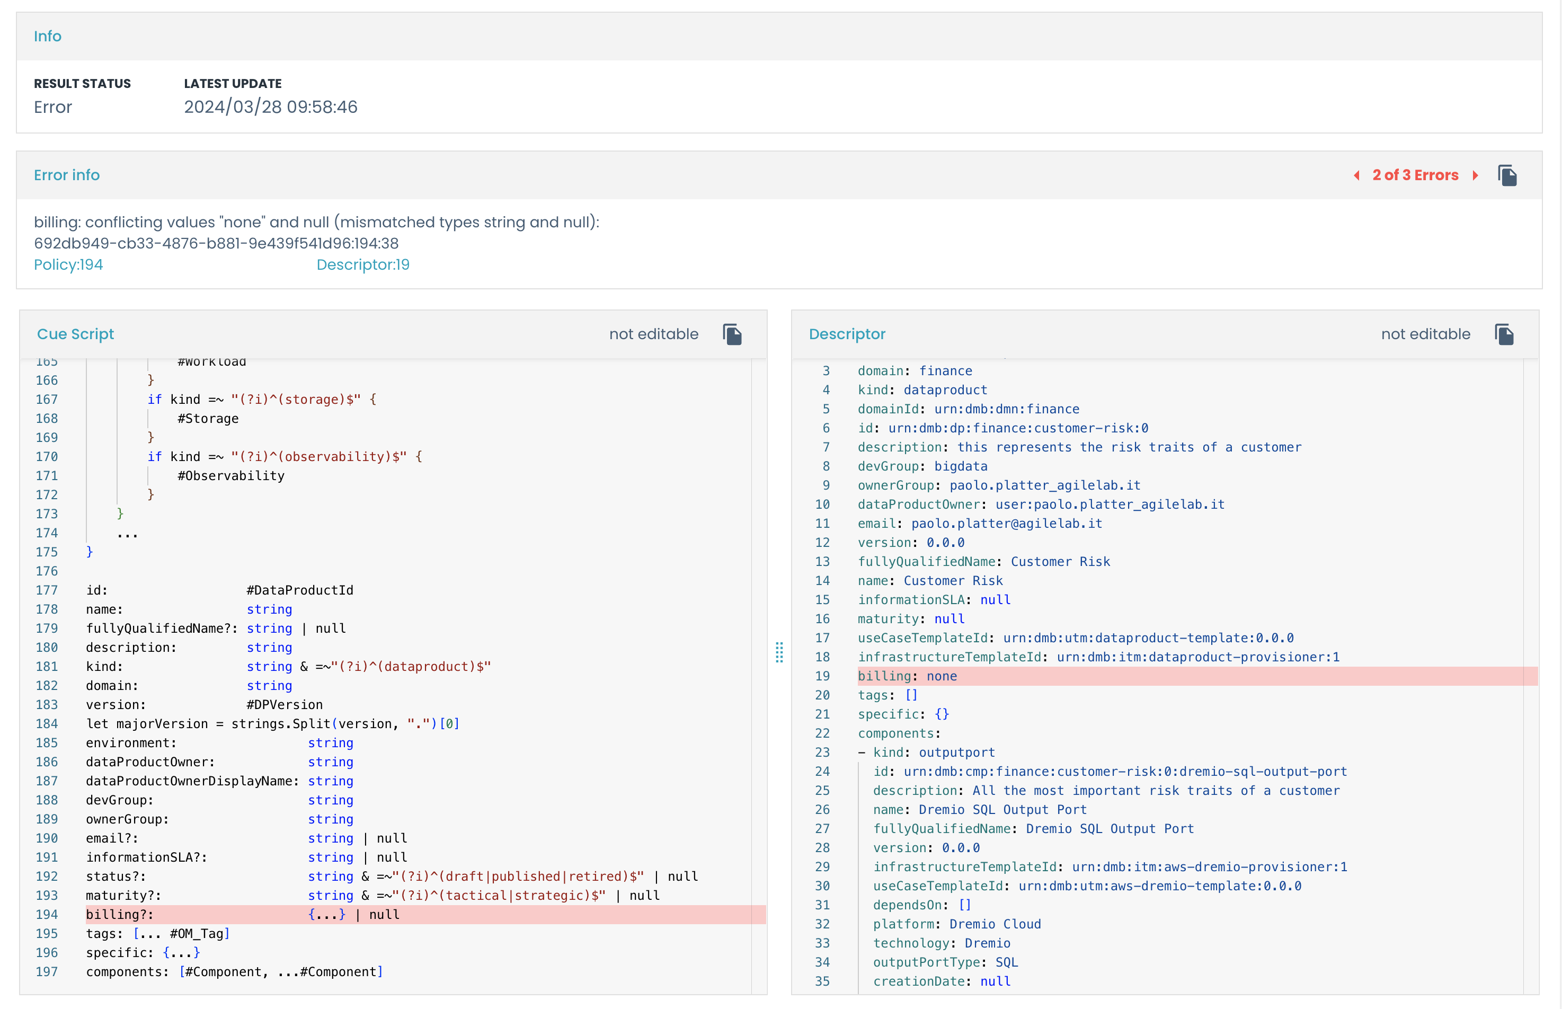Expand the collapsed billing {...} block
1562x1009 pixels.
pos(326,915)
